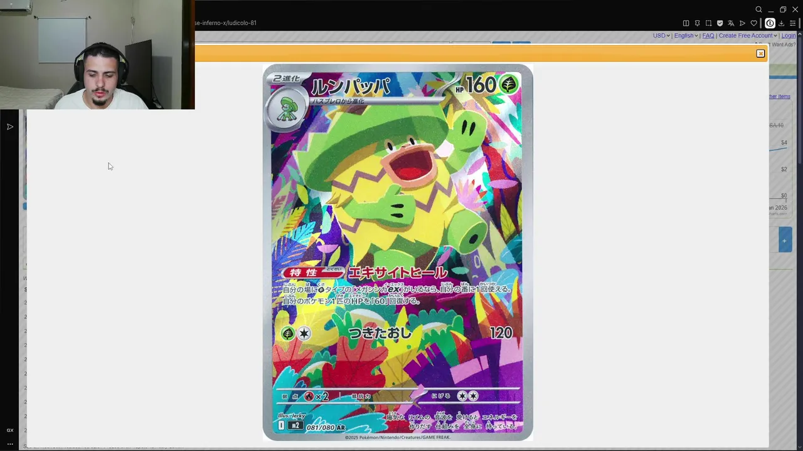Screen dimensions: 803x451
Task: Click the address bar URL text
Action: pyautogui.click(x=226, y=23)
